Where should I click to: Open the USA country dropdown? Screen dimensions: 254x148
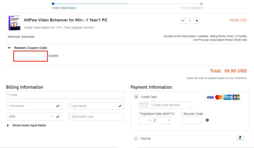click(x=34, y=116)
